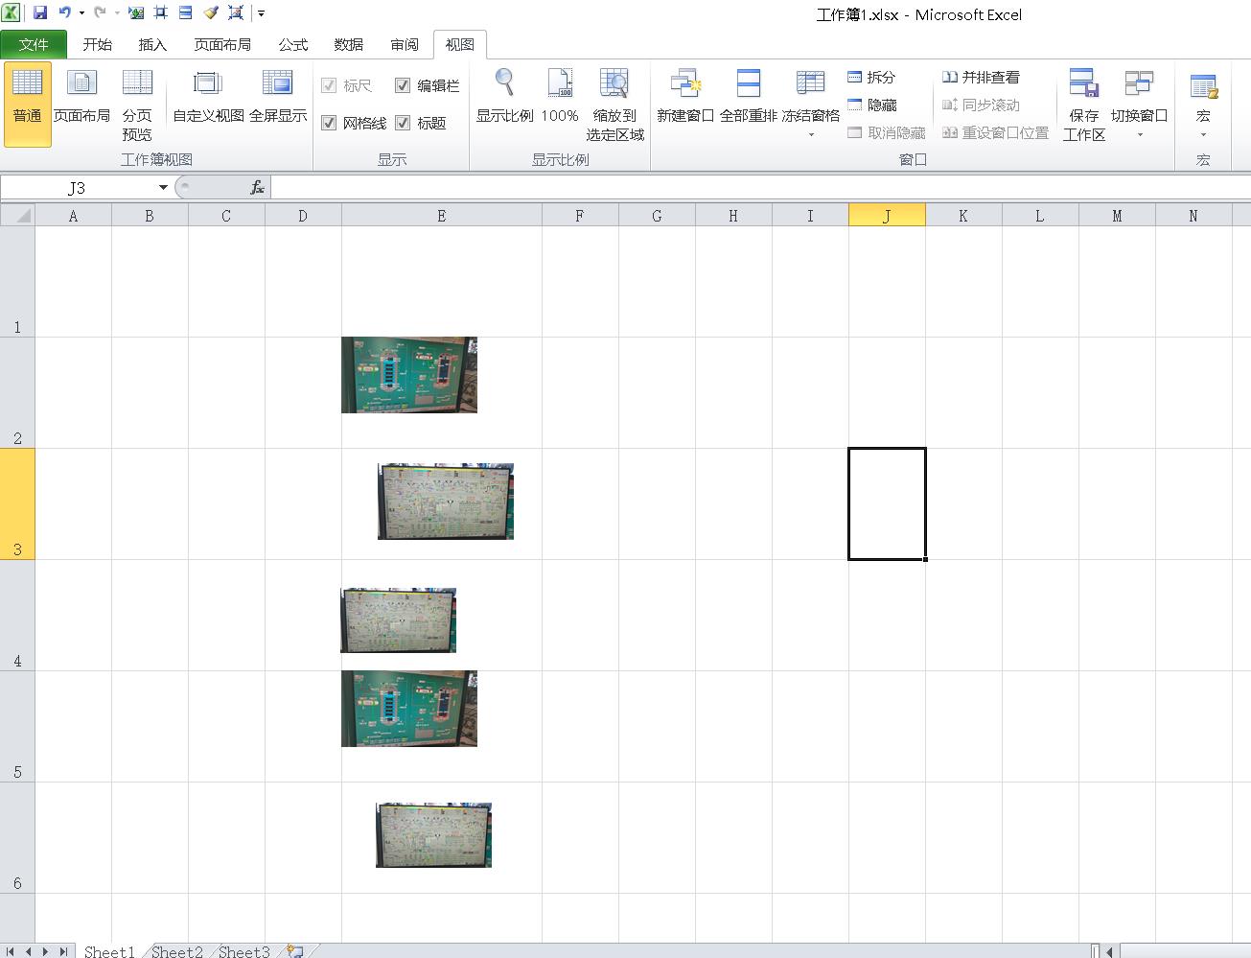Click the Undo arrow icon
The width and height of the screenshot is (1251, 958).
pyautogui.click(x=64, y=12)
